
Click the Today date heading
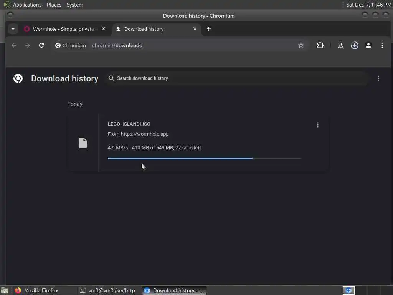[75, 104]
